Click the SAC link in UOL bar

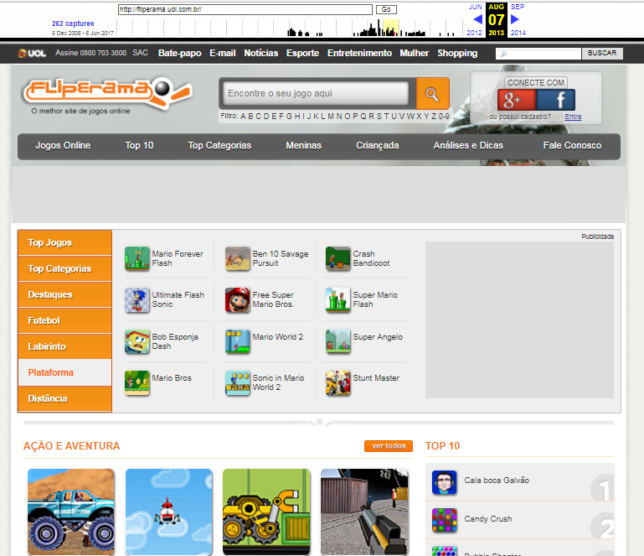140,53
